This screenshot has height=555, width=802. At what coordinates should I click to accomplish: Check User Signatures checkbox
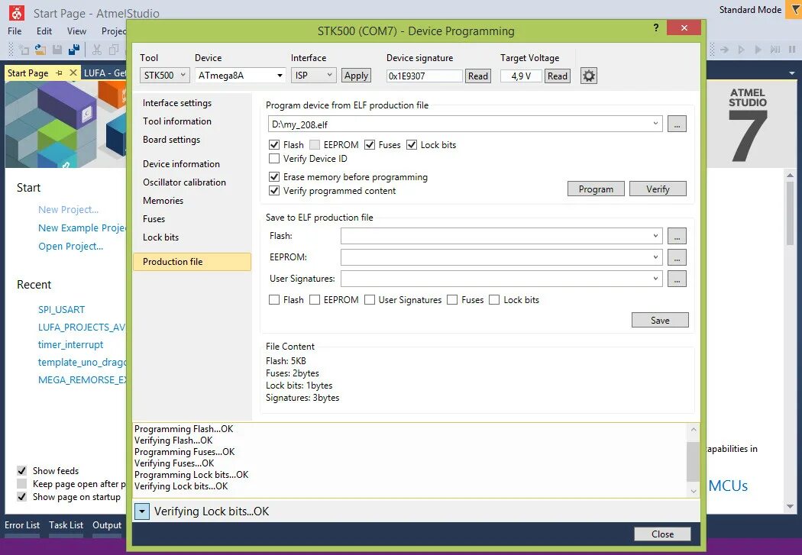click(x=370, y=300)
